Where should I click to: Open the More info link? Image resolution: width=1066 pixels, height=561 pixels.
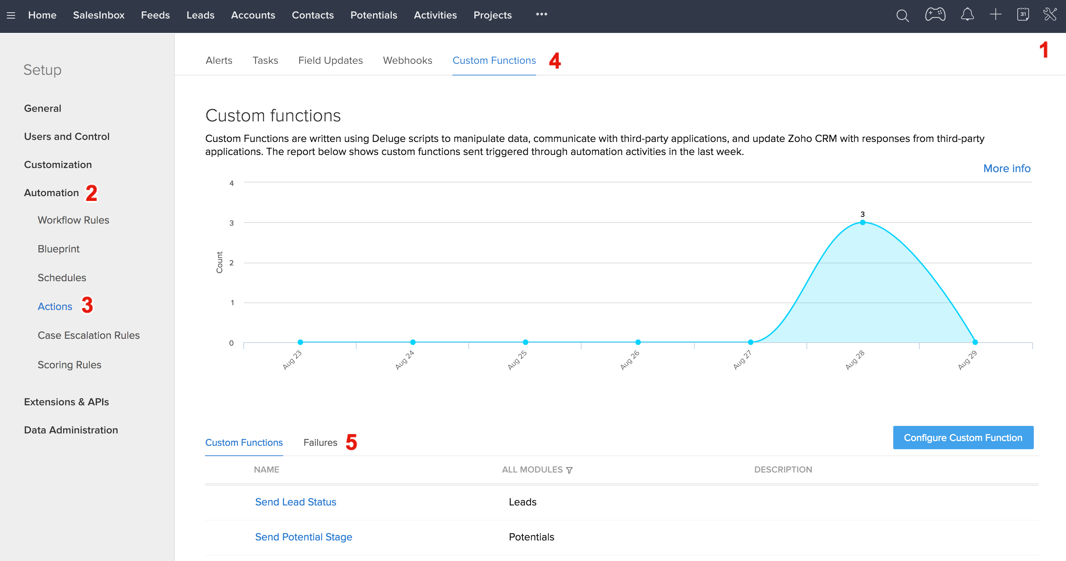pyautogui.click(x=1006, y=168)
